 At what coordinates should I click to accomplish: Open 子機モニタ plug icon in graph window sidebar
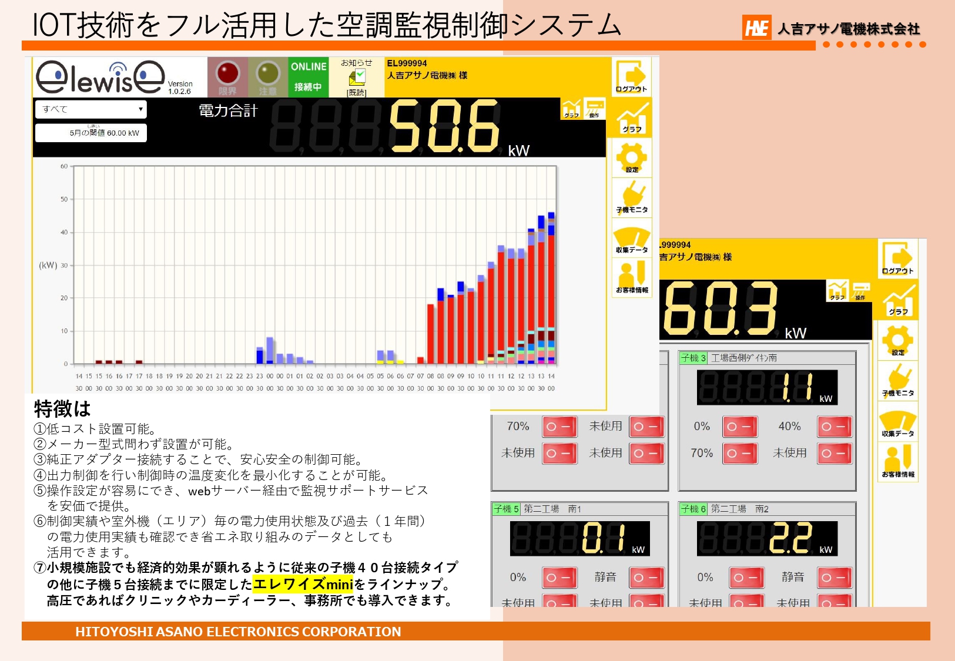(x=632, y=197)
